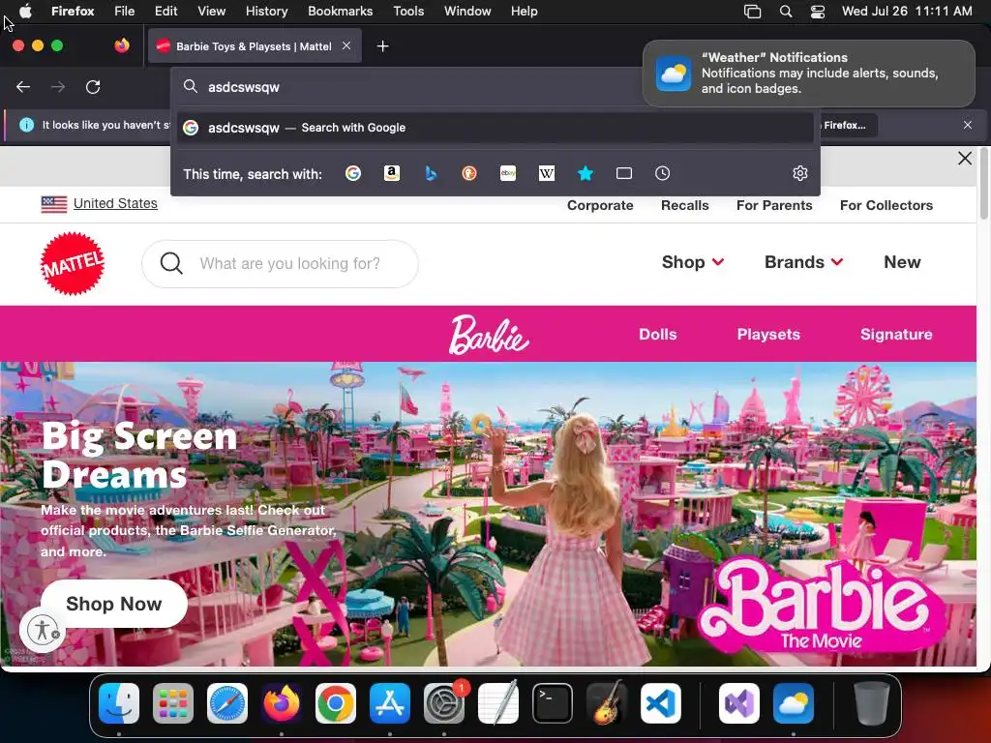Open the Dolls link
Screen dimensions: 991x743
pos(658,334)
